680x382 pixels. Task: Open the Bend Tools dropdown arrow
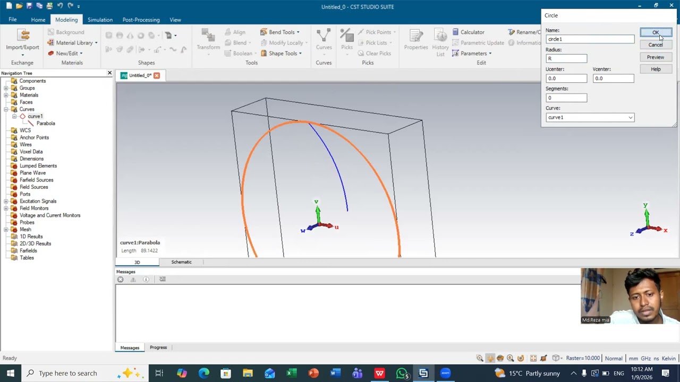pos(298,32)
